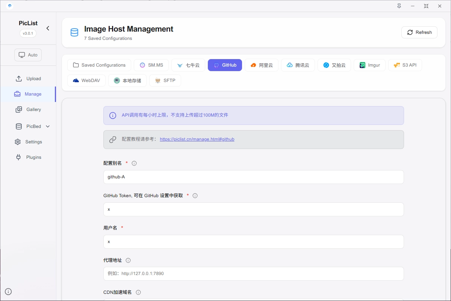Click the 配置别名 field containing github-A

(x=254, y=177)
